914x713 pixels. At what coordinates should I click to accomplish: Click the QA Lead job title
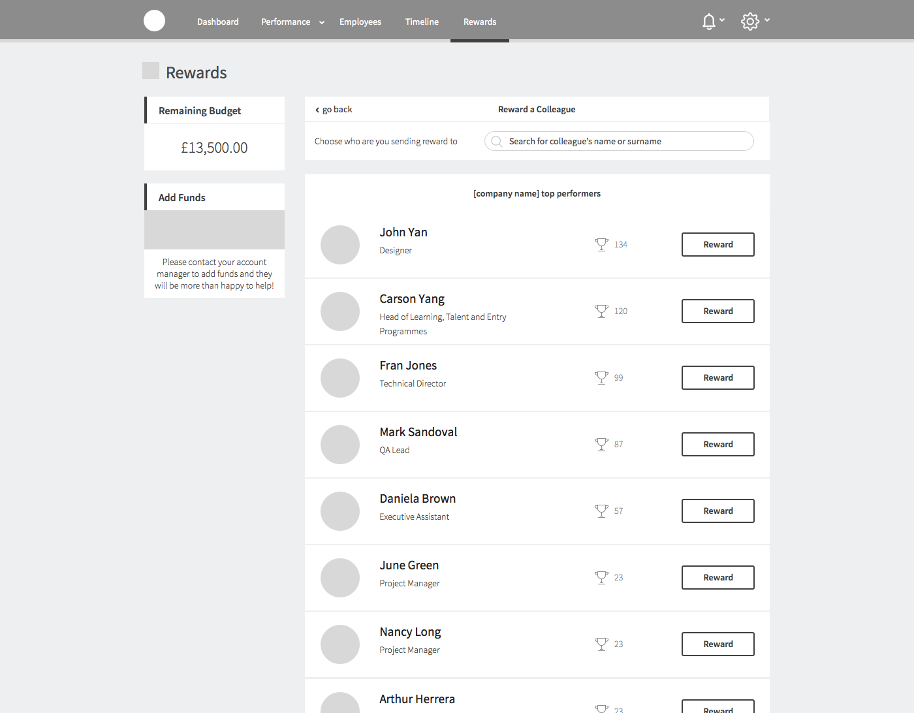point(394,450)
